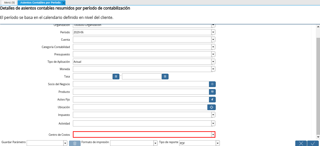Open Ubicación locator icon
Image resolution: width=320 pixels, height=146 pixels.
point(212,107)
